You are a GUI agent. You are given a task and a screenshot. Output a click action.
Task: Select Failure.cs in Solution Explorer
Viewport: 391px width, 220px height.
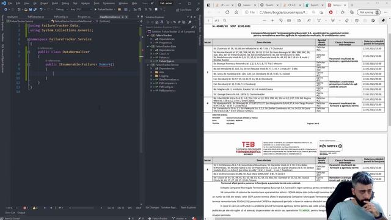[164, 57]
